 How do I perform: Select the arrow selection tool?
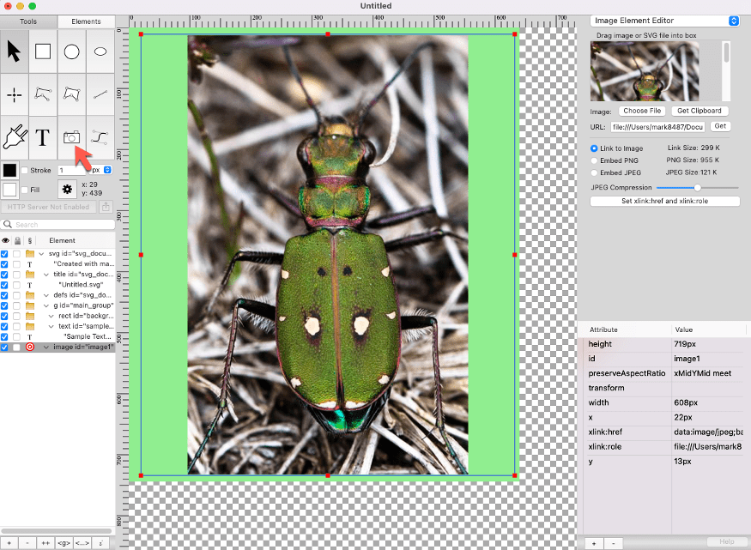coord(15,51)
